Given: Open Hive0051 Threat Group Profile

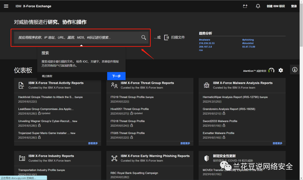Looking at the screenshot, I should pos(130,109).
